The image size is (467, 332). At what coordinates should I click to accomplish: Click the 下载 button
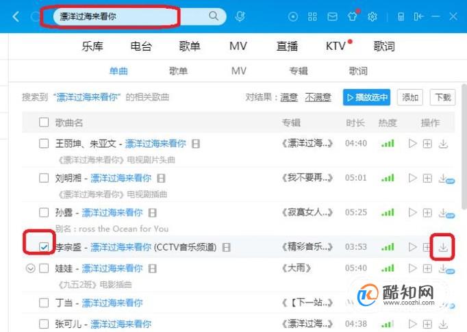pos(442,97)
